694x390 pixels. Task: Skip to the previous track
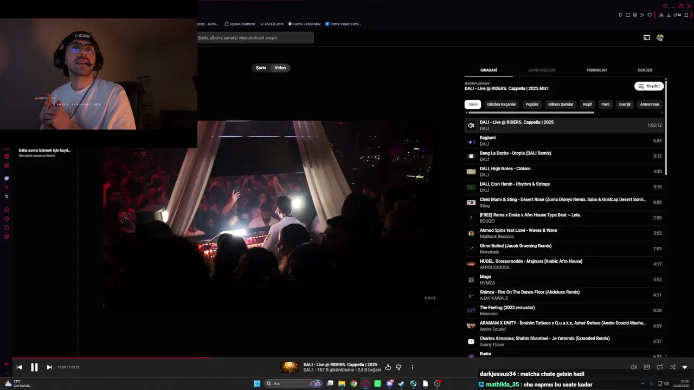(x=19, y=367)
